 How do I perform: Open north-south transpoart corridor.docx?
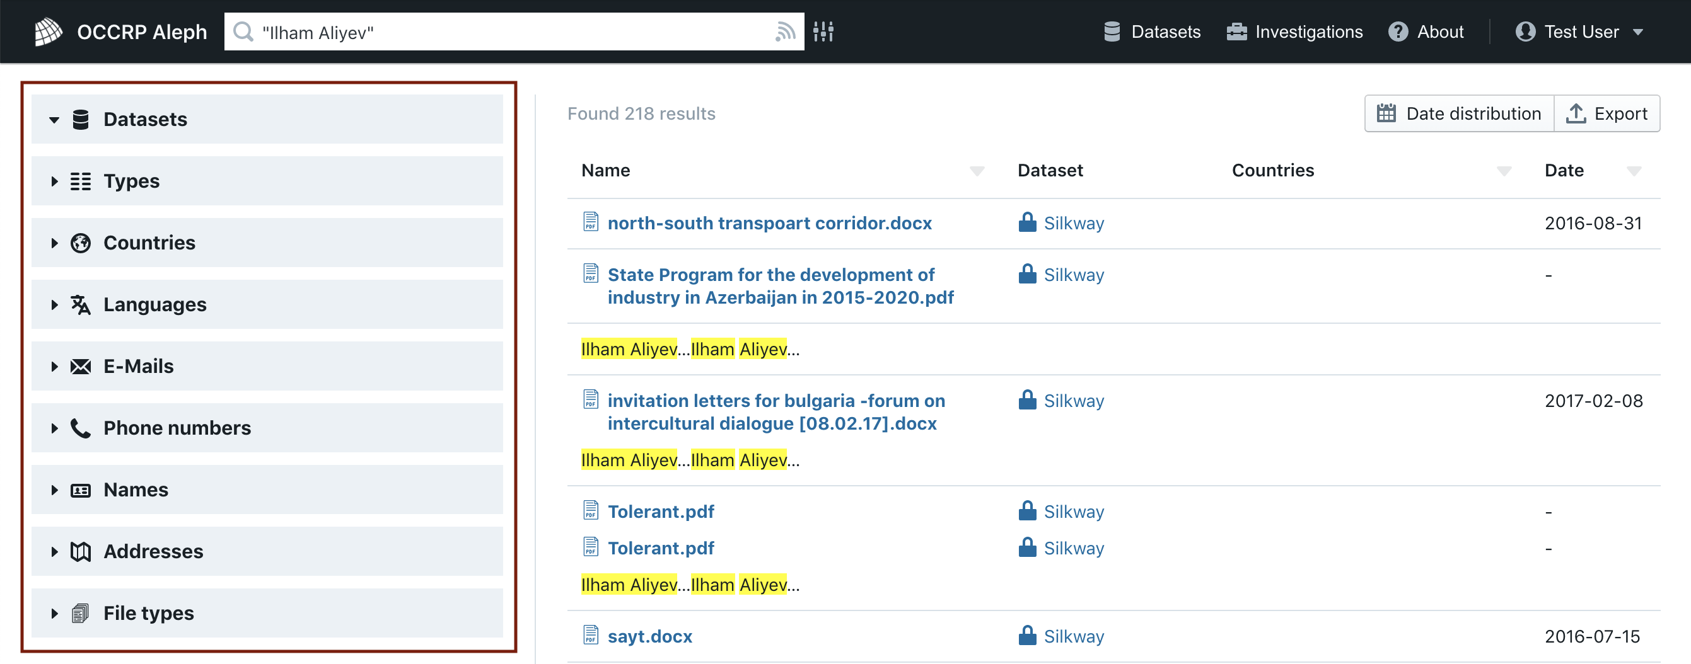(769, 222)
